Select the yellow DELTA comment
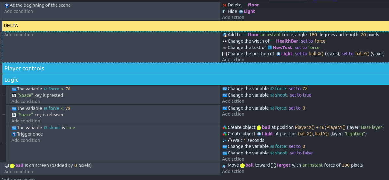Screen dimensions: 389x180 (x=195, y=26)
